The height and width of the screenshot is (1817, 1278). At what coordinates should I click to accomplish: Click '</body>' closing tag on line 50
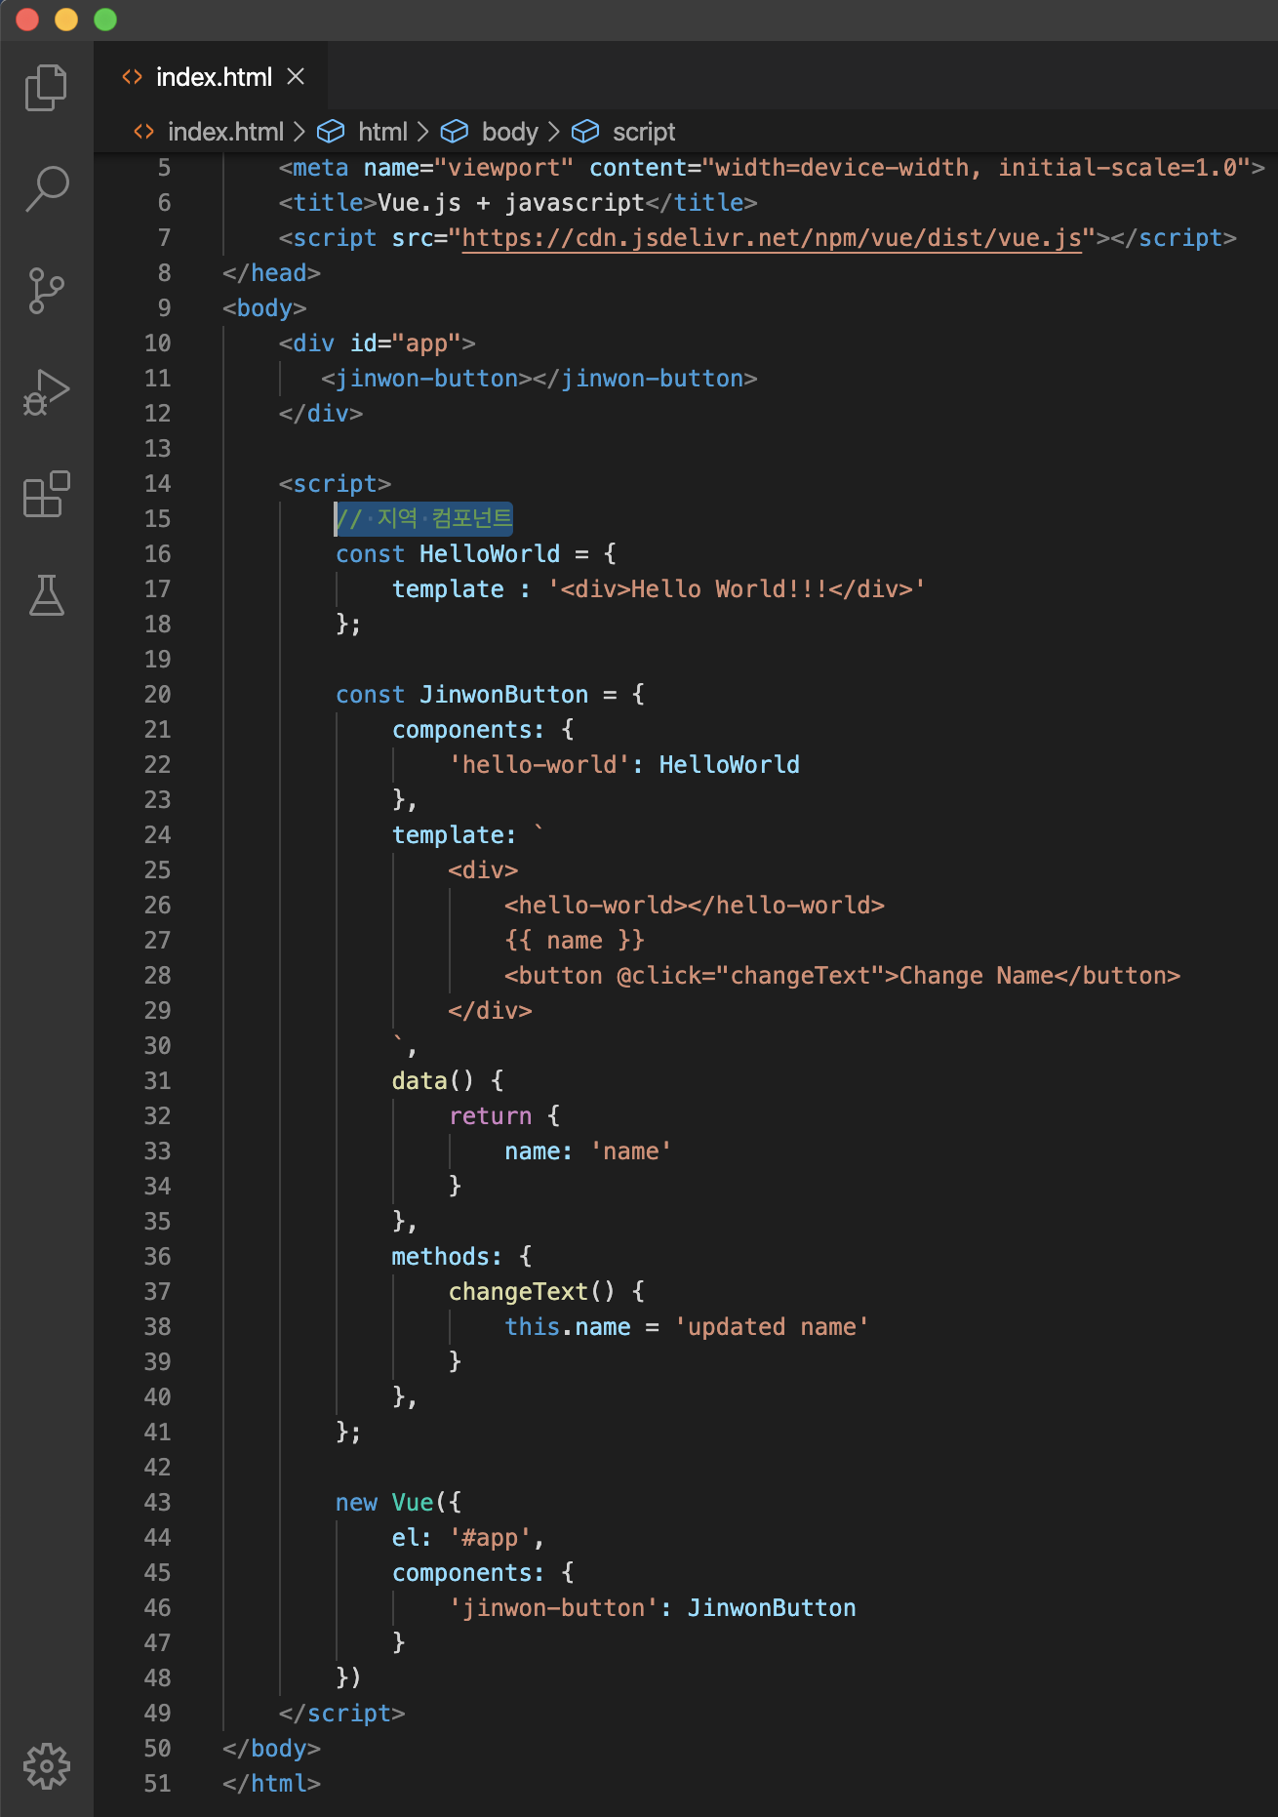pyautogui.click(x=271, y=1749)
